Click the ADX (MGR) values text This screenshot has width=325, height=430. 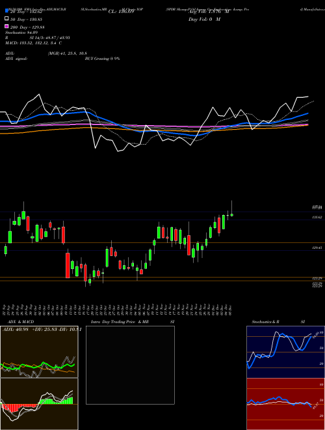pyautogui.click(x=68, y=53)
